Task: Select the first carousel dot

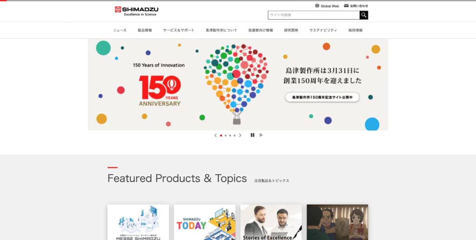Action: pos(221,135)
